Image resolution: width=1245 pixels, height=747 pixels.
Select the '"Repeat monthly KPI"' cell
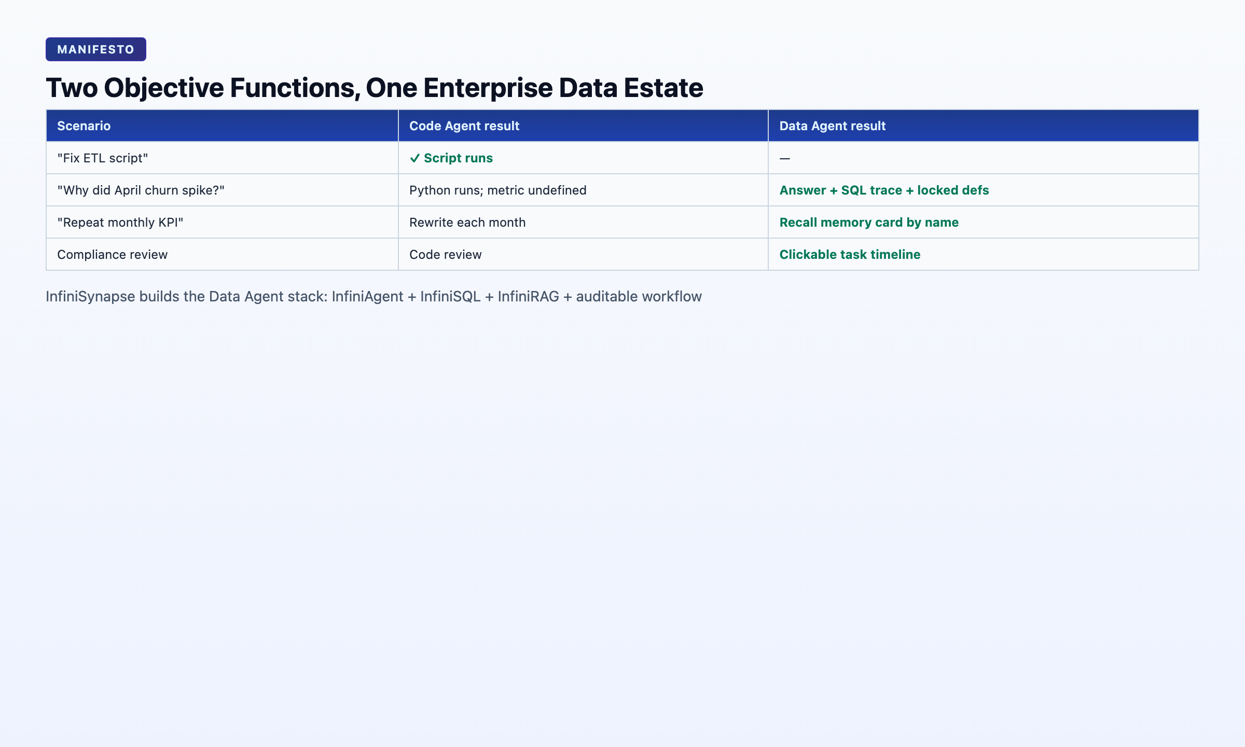point(222,222)
